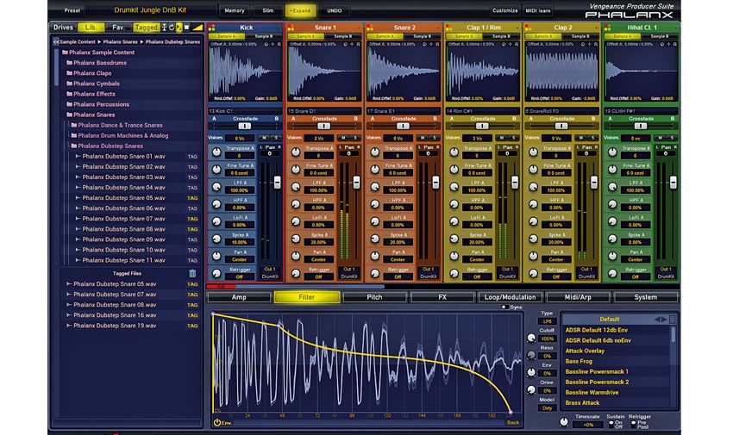The image size is (733, 435).
Task: Open the filter Type LP6 dropdown
Action: (x=547, y=321)
